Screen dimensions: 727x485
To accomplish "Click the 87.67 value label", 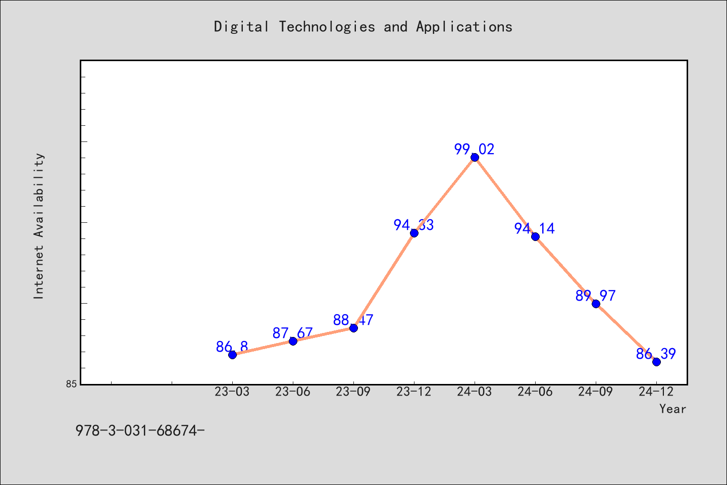I will pyautogui.click(x=293, y=333).
